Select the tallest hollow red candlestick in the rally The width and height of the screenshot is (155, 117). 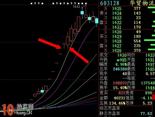79,24
